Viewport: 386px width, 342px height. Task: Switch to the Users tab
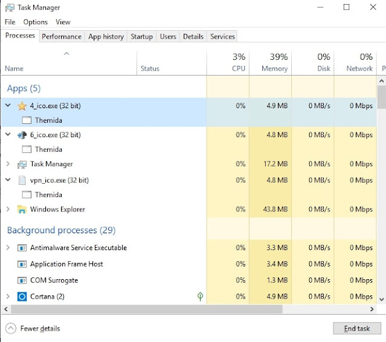tap(168, 37)
